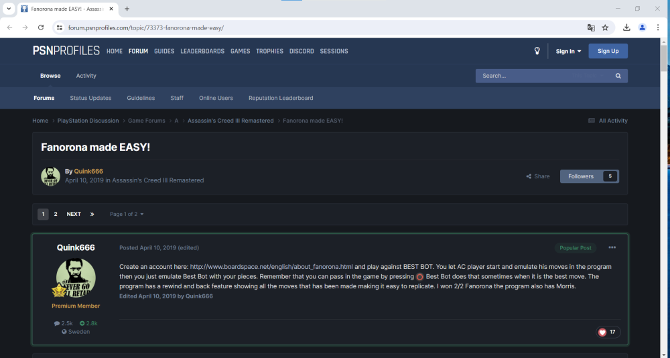
Task: Open the post options ellipsis menu
Action: [x=612, y=247]
